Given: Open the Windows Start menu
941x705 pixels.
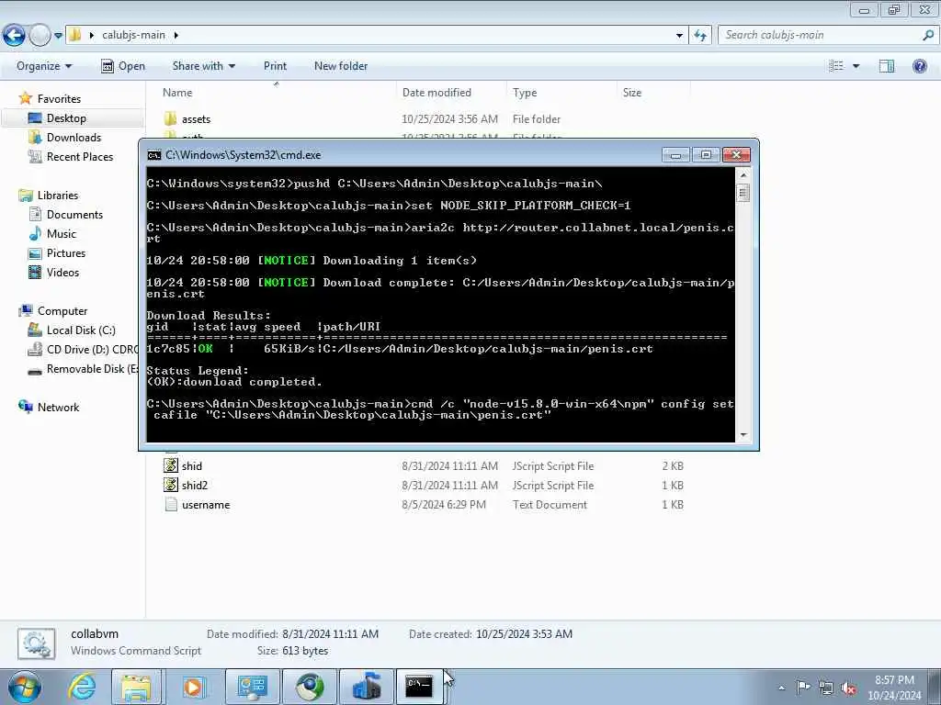Looking at the screenshot, I should coord(25,687).
